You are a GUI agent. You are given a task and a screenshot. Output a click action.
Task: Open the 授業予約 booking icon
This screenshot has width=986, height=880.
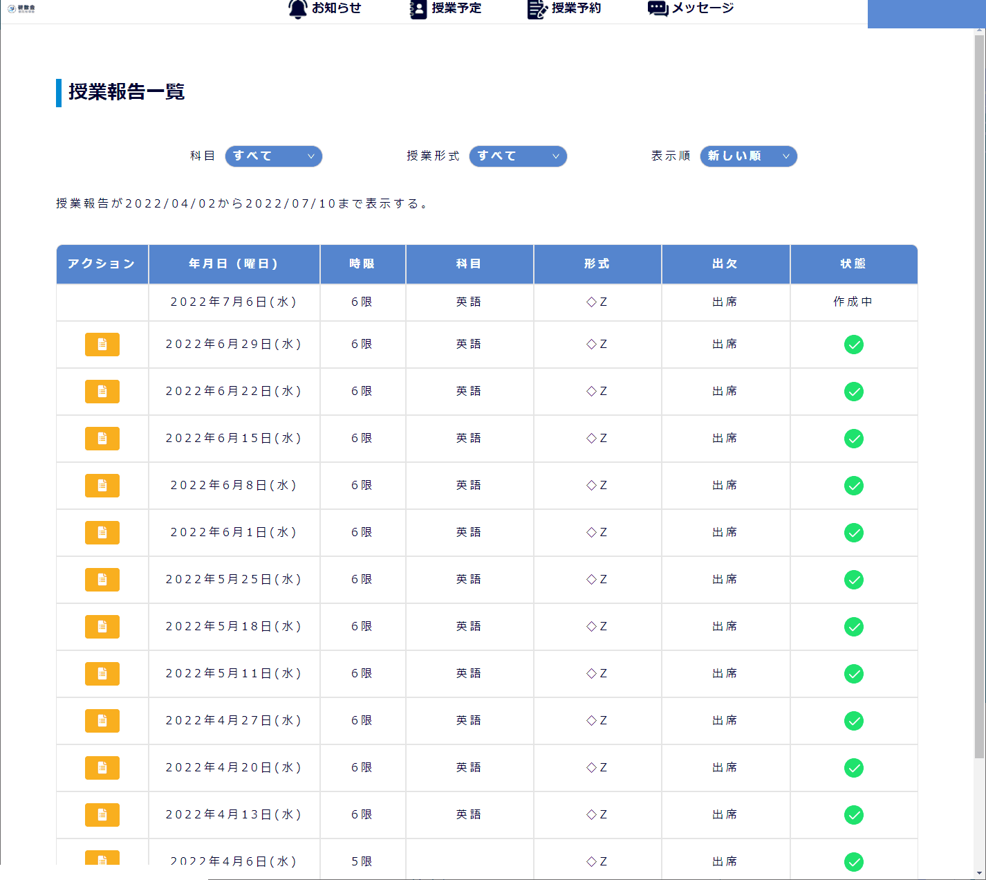[x=537, y=9]
